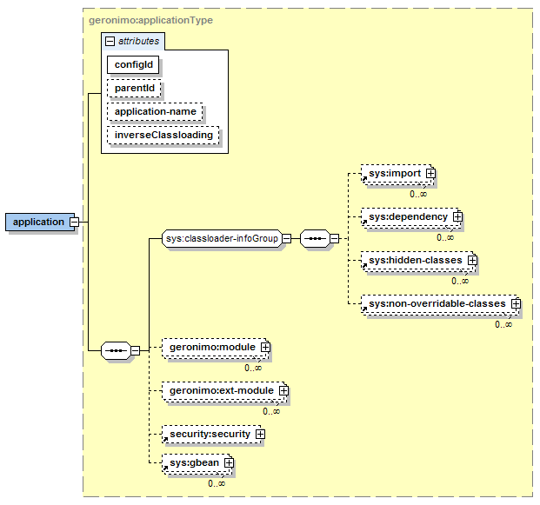Image resolution: width=540 pixels, height=505 pixels.
Task: Click the 0..∞ cardinality under sys:gbean
Action: 217,483
